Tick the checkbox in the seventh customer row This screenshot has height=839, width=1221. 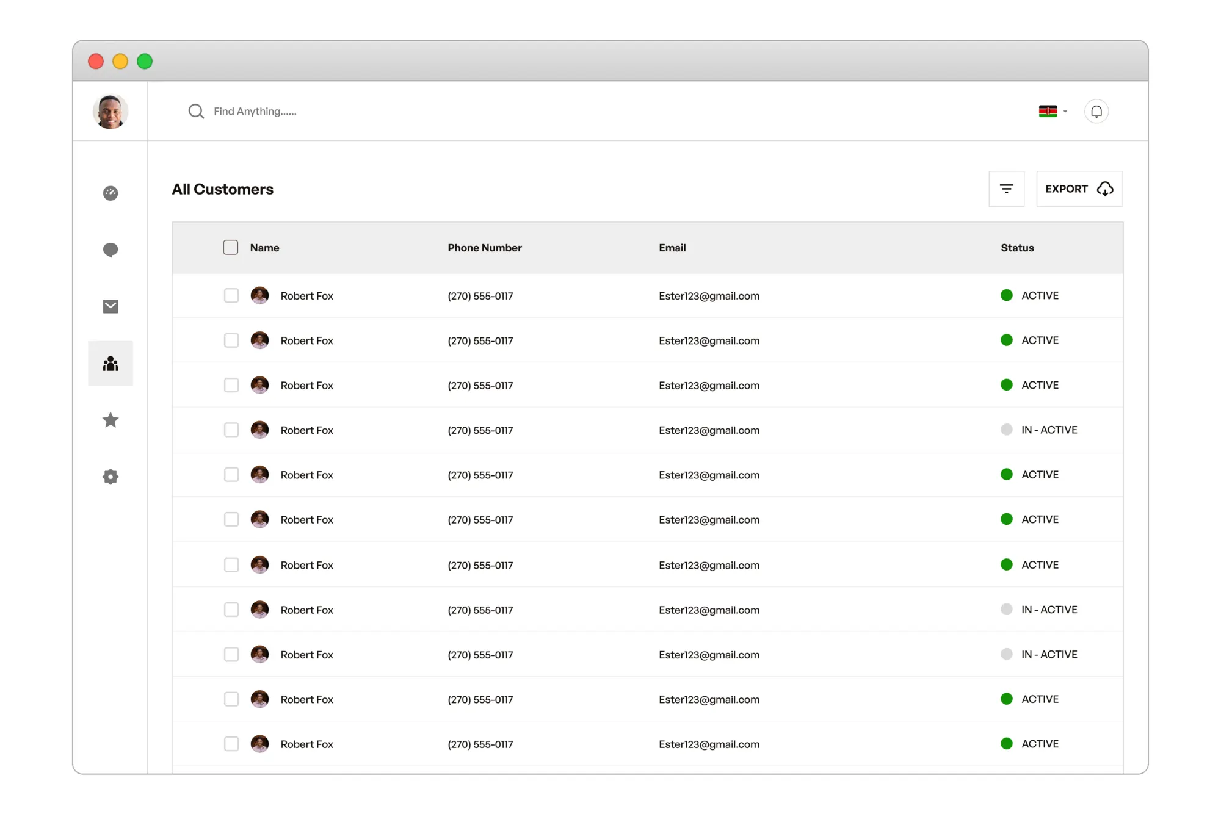[231, 565]
